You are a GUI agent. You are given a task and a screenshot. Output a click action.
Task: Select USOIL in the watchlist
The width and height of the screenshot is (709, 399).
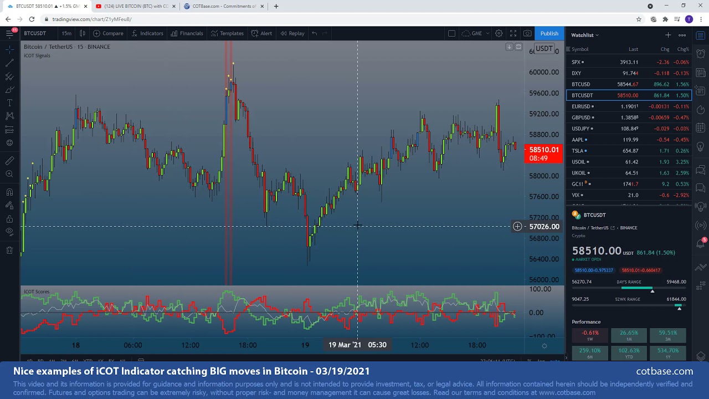pos(629,162)
